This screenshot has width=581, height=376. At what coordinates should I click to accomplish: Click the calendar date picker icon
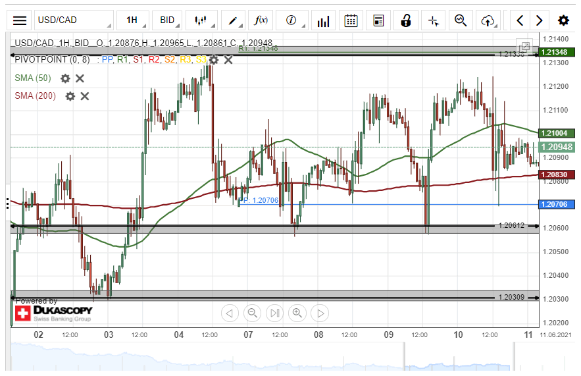[351, 20]
